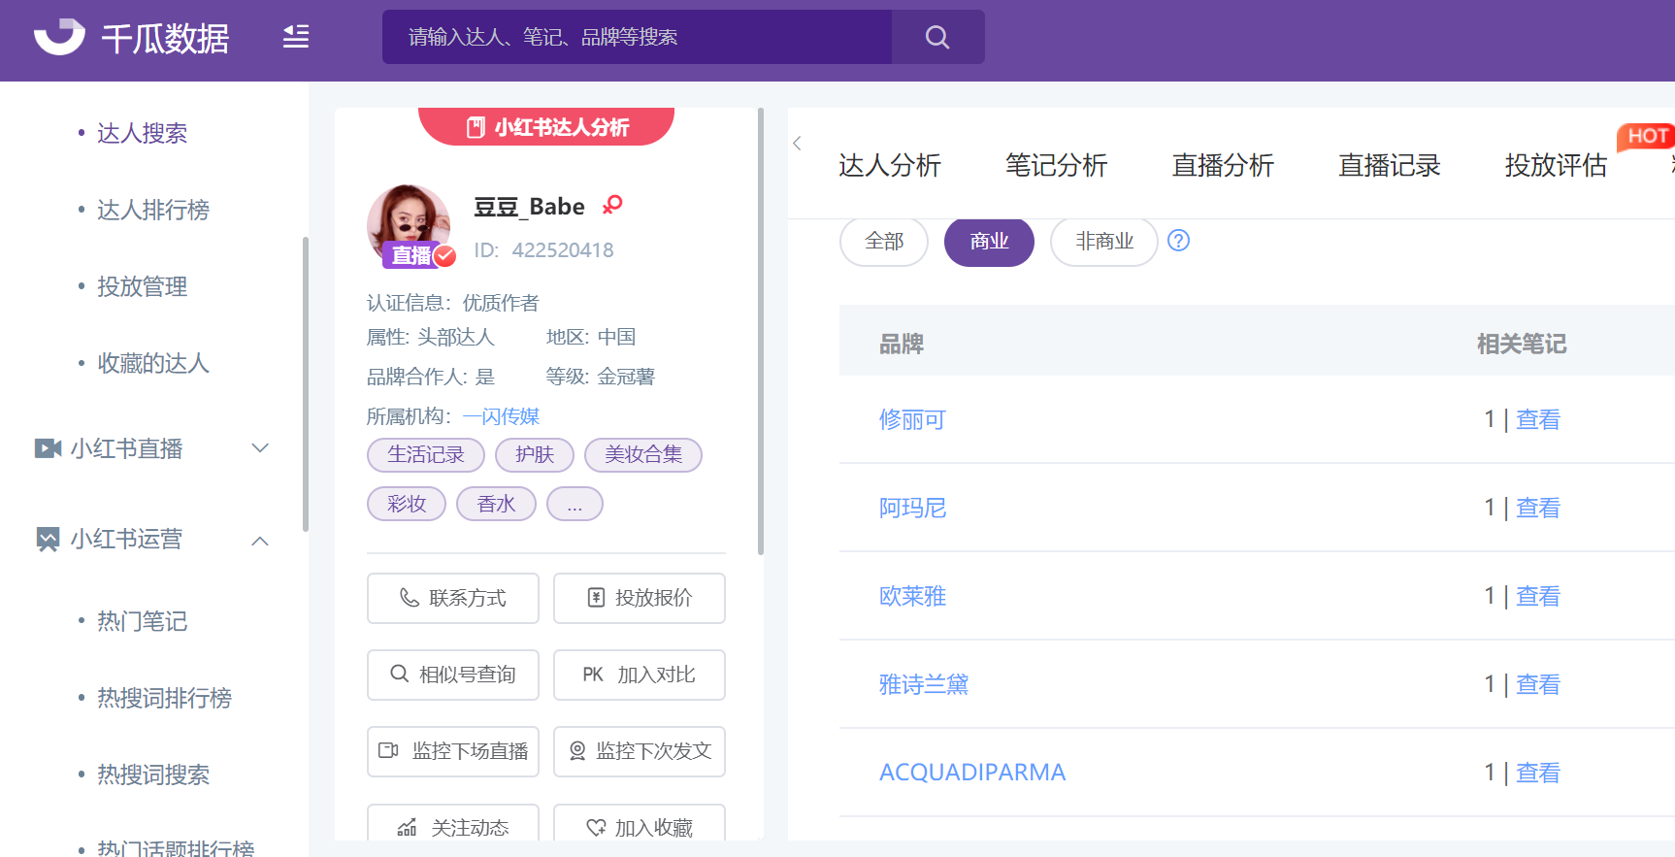Switch to the 直播记录 tab
This screenshot has height=857, width=1675.
pyautogui.click(x=1390, y=166)
